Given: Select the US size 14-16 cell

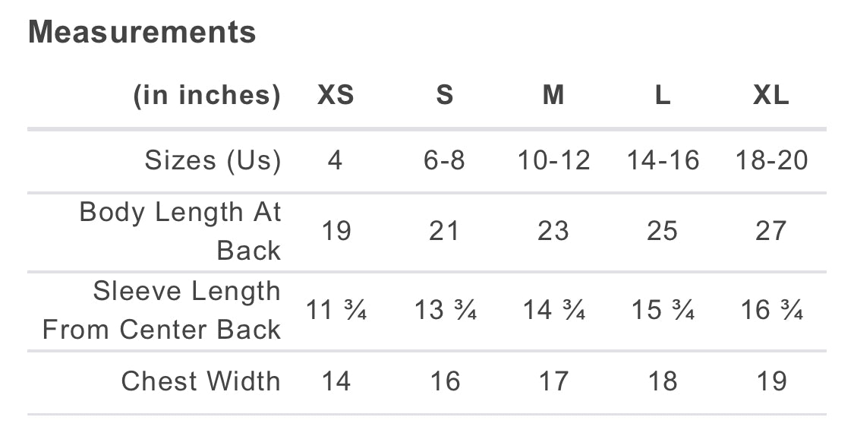Looking at the screenshot, I should pos(663,160).
